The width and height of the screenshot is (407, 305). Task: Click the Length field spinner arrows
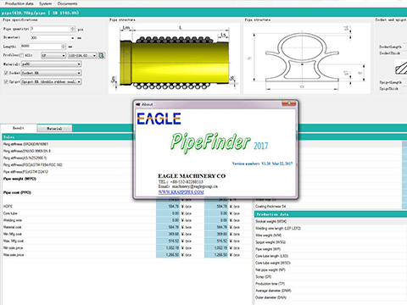point(64,47)
